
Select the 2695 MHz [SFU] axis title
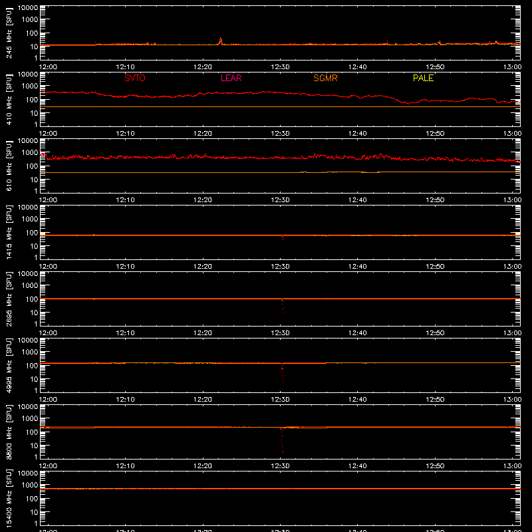click(x=9, y=299)
